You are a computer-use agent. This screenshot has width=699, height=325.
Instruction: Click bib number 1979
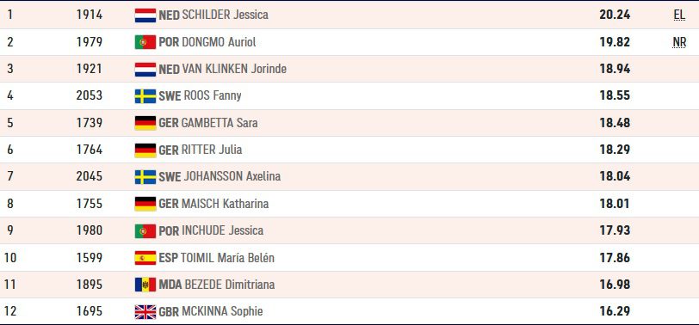pos(90,42)
